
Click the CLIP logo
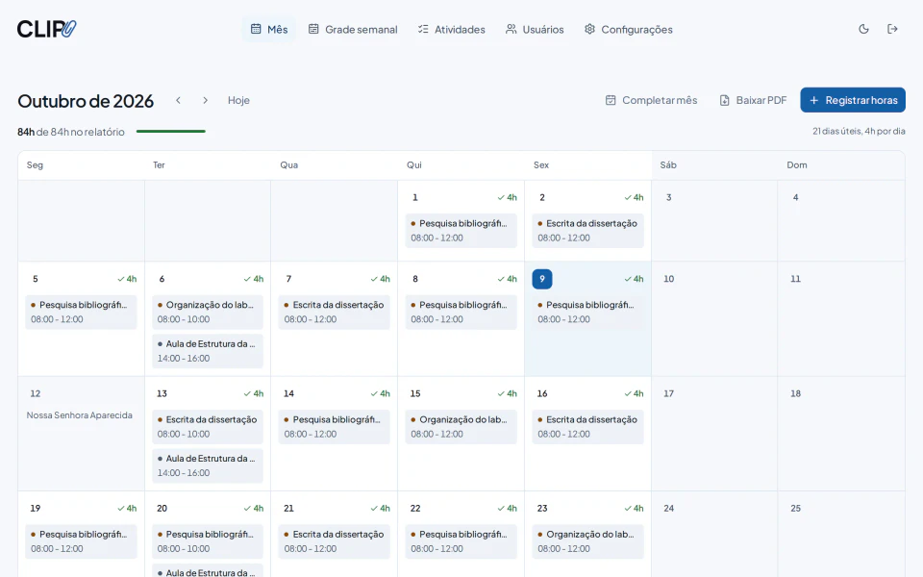(x=46, y=29)
